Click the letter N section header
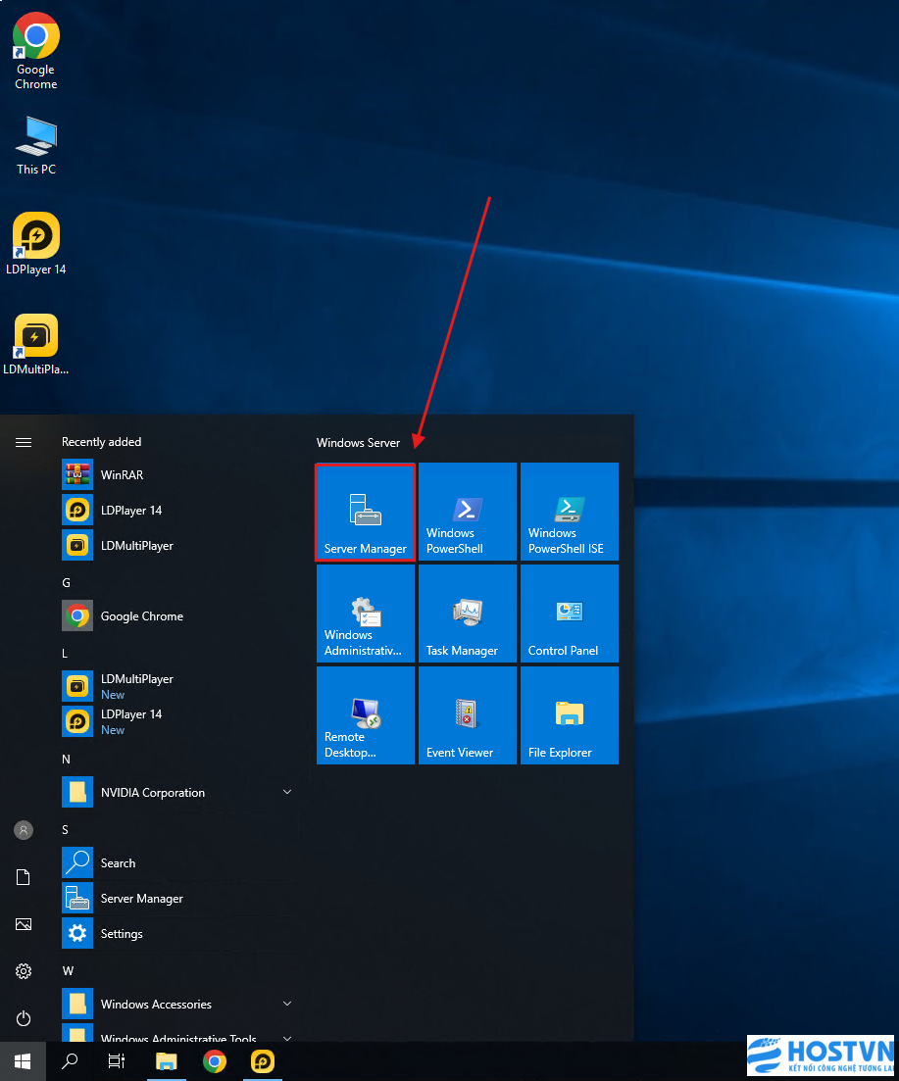This screenshot has width=899, height=1081. coord(67,759)
